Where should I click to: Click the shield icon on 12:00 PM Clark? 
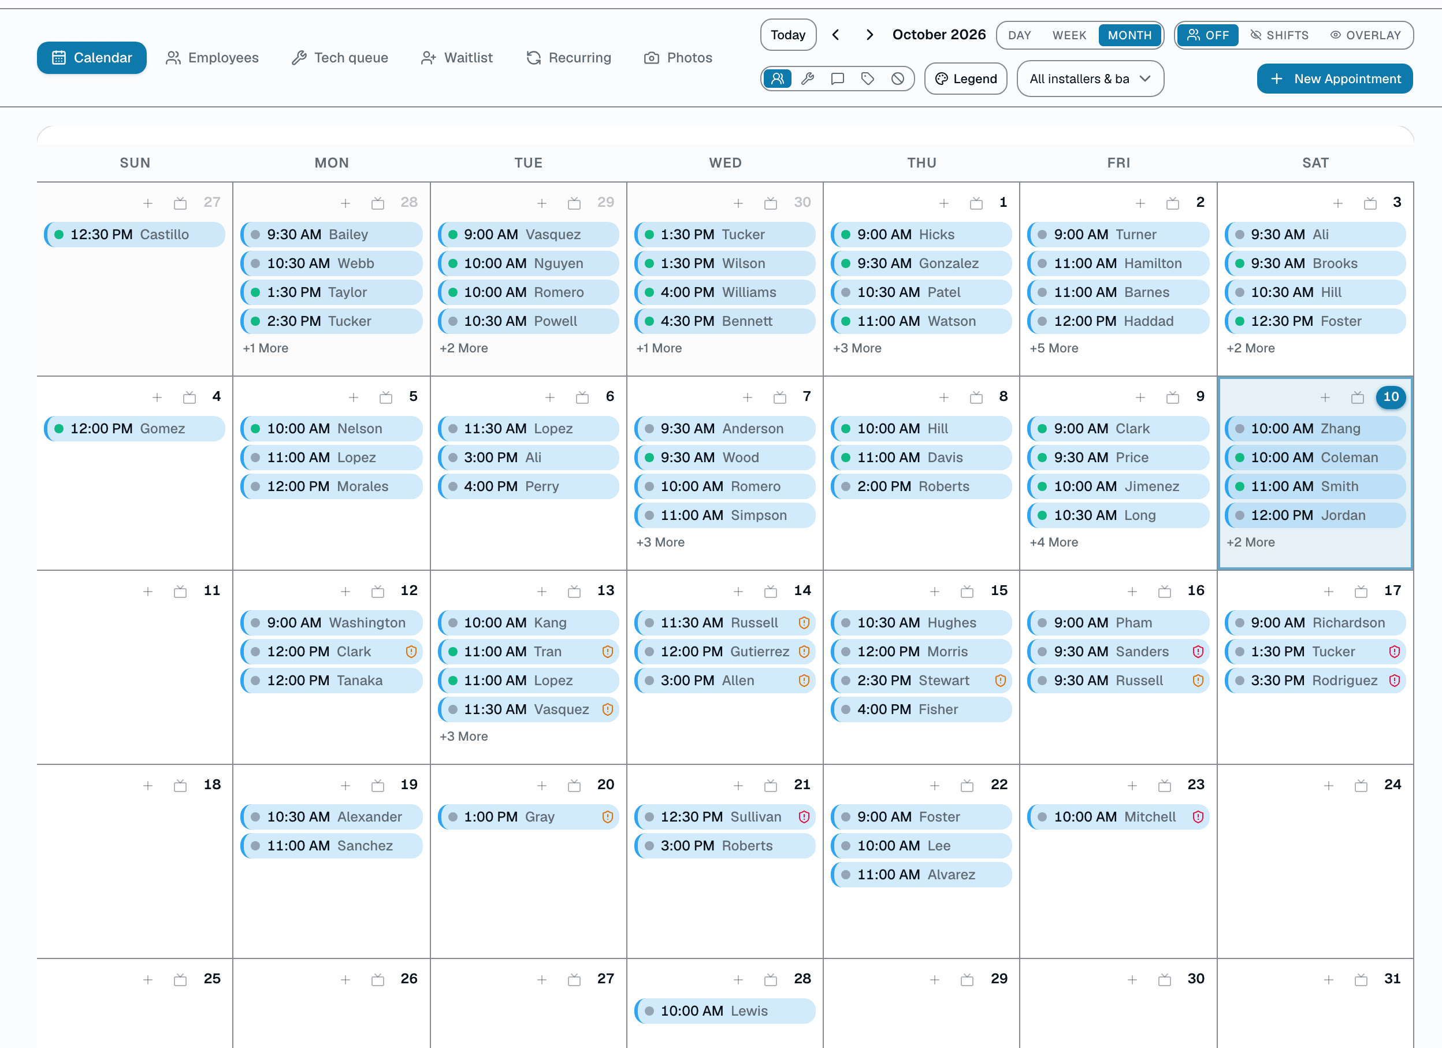(x=411, y=651)
